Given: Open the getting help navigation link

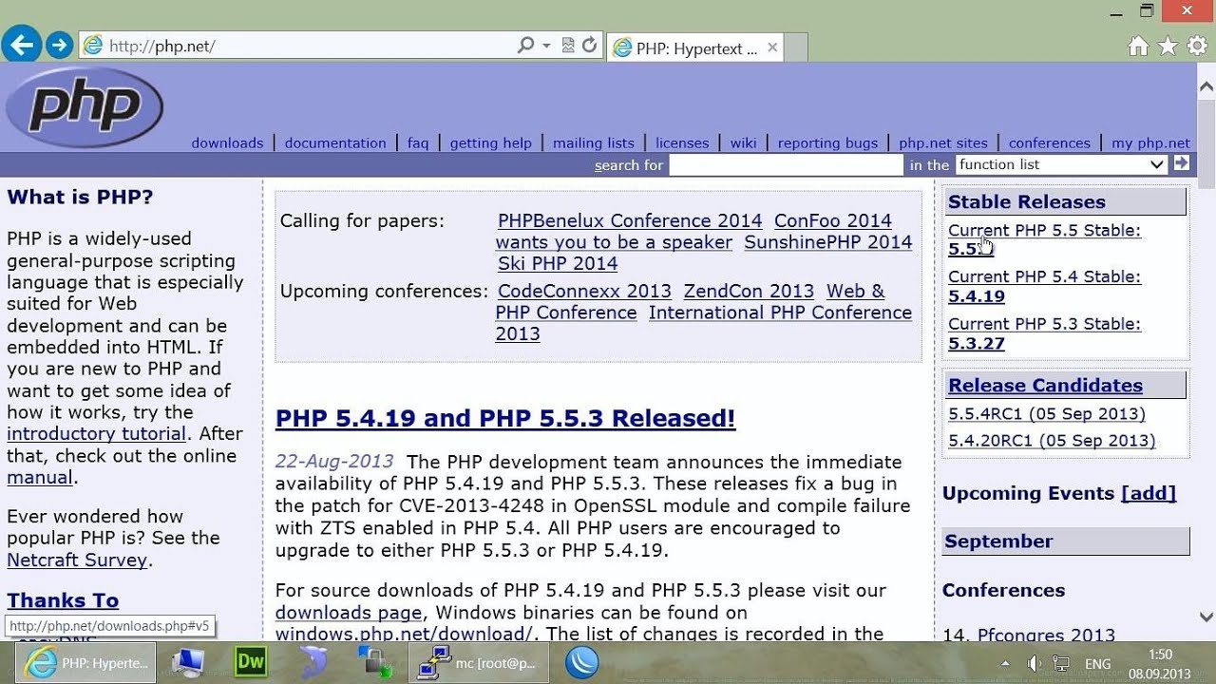Looking at the screenshot, I should tap(490, 143).
